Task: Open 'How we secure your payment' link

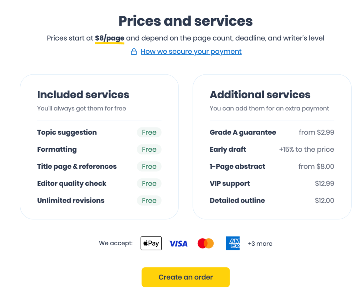Action: click(191, 51)
